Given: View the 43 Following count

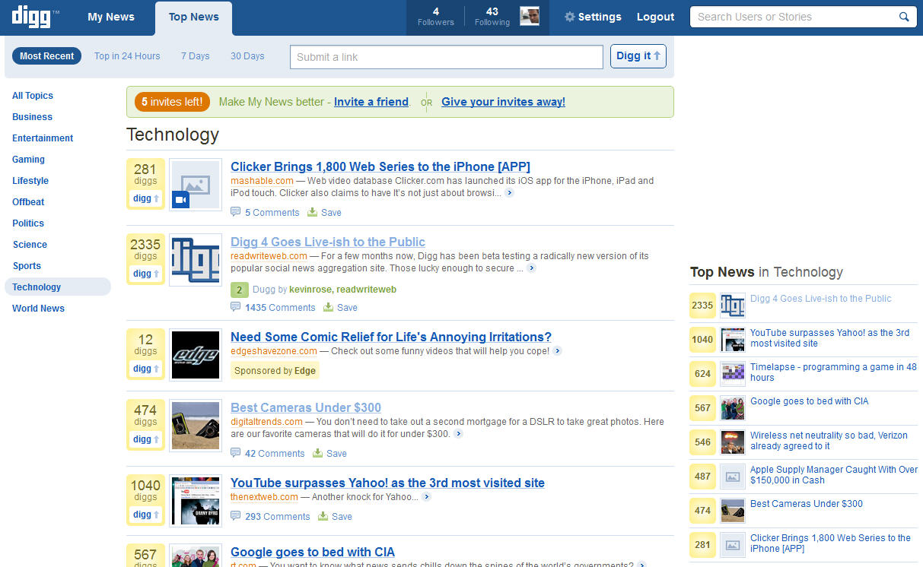Looking at the screenshot, I should (x=492, y=17).
